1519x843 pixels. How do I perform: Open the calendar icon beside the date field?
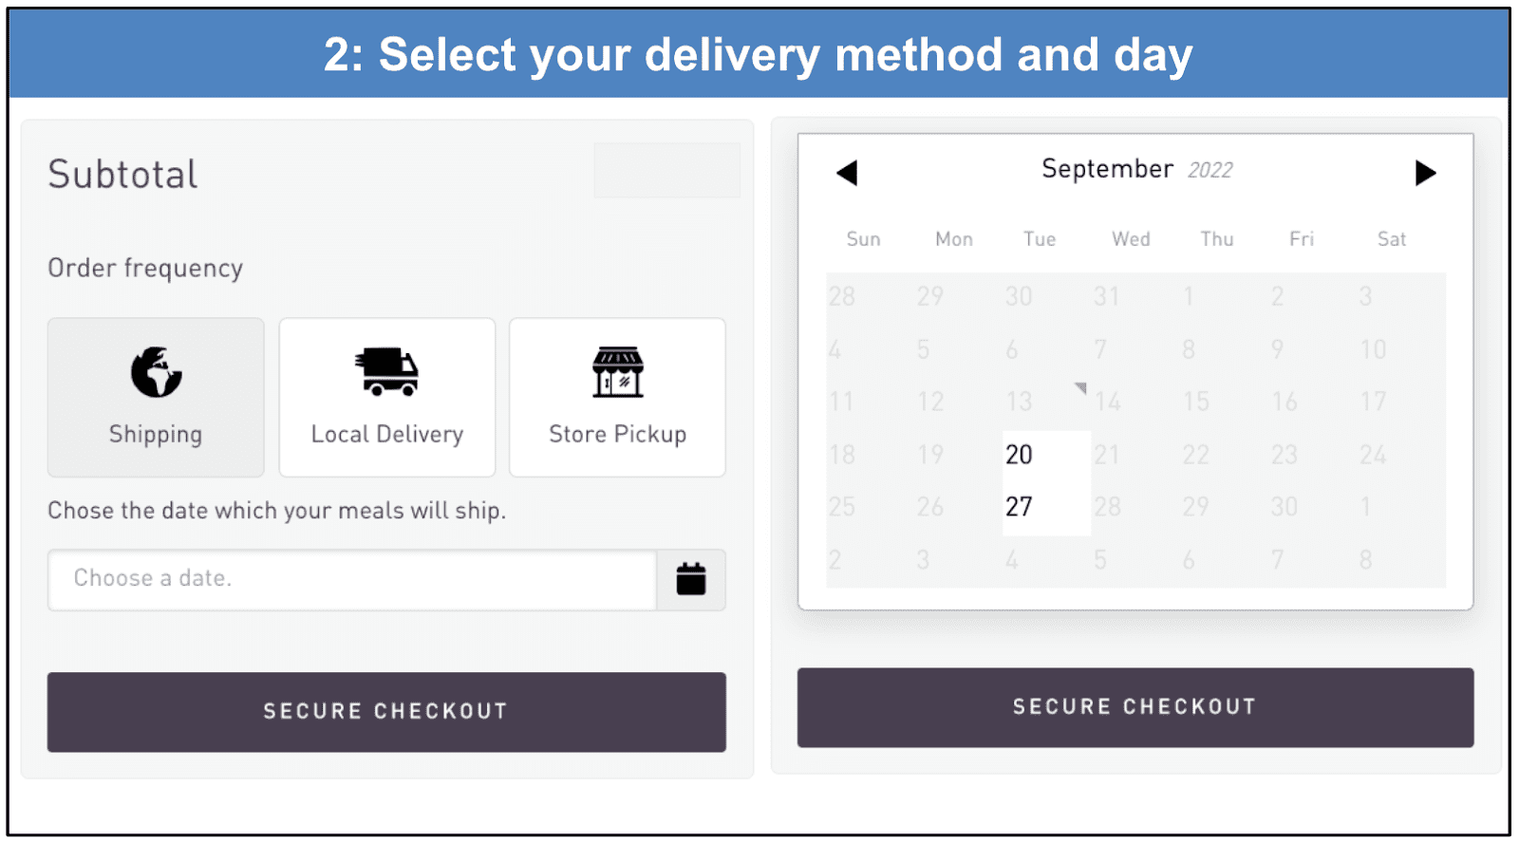click(690, 579)
